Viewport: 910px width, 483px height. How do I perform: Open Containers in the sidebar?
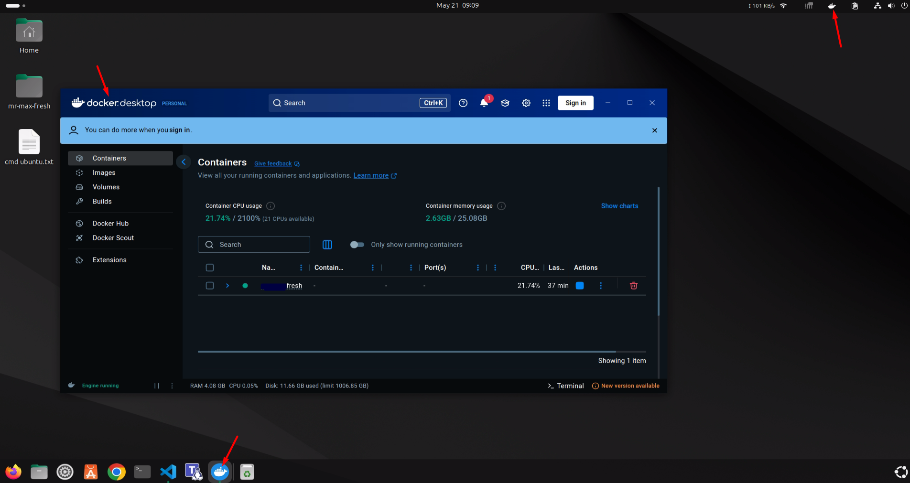click(120, 158)
